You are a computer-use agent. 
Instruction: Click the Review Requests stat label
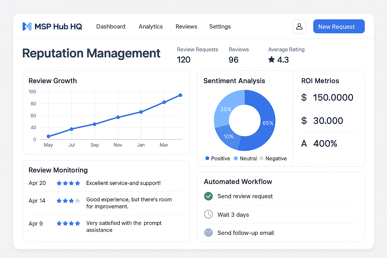[x=198, y=50]
